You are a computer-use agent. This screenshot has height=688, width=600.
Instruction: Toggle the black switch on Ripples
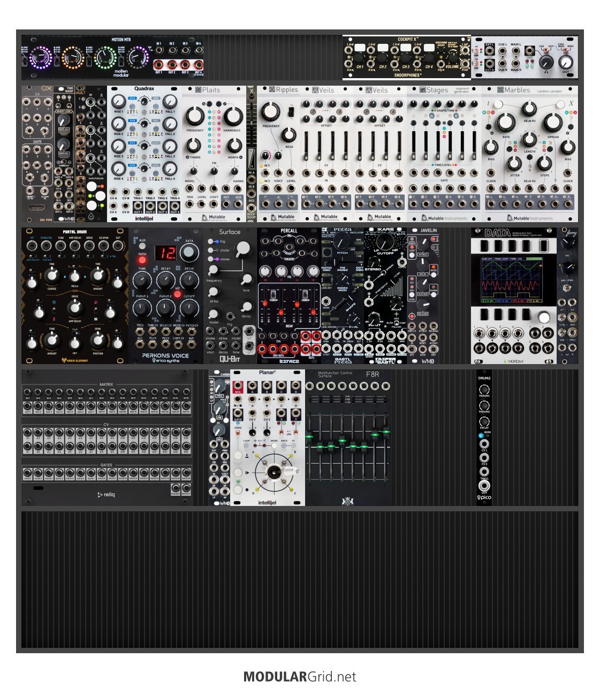pyautogui.click(x=291, y=111)
